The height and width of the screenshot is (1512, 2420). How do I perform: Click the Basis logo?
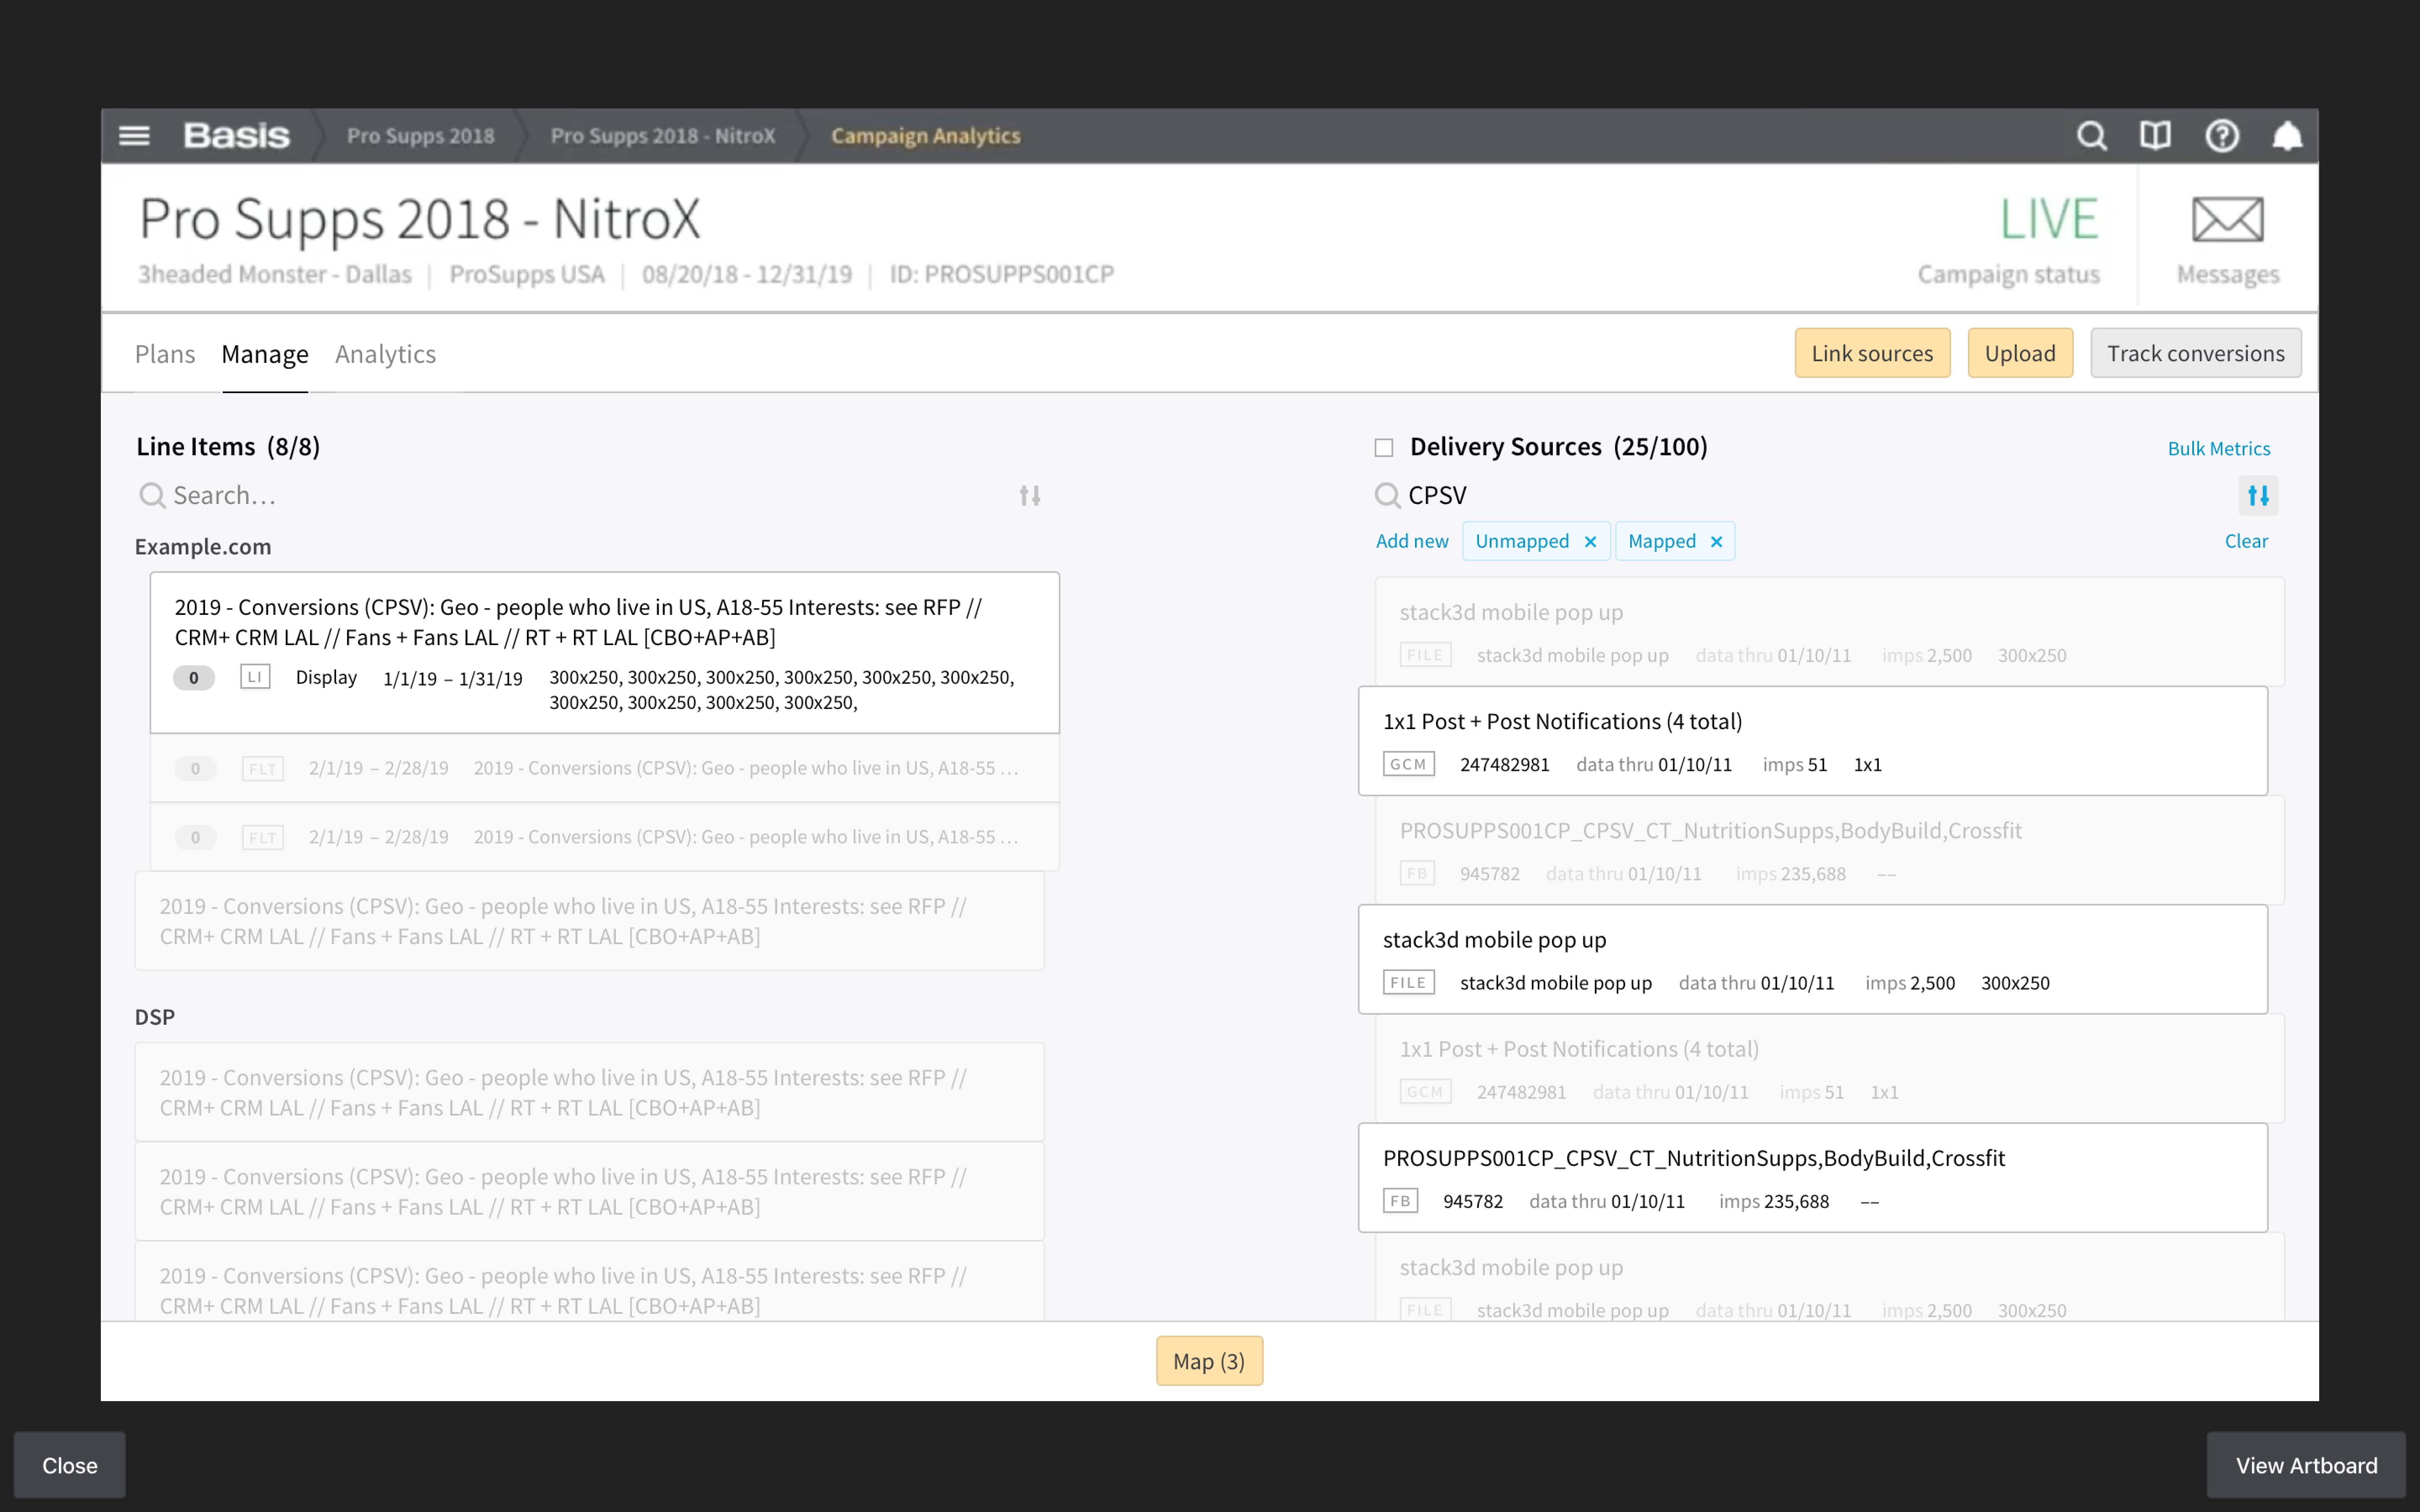[x=236, y=136]
